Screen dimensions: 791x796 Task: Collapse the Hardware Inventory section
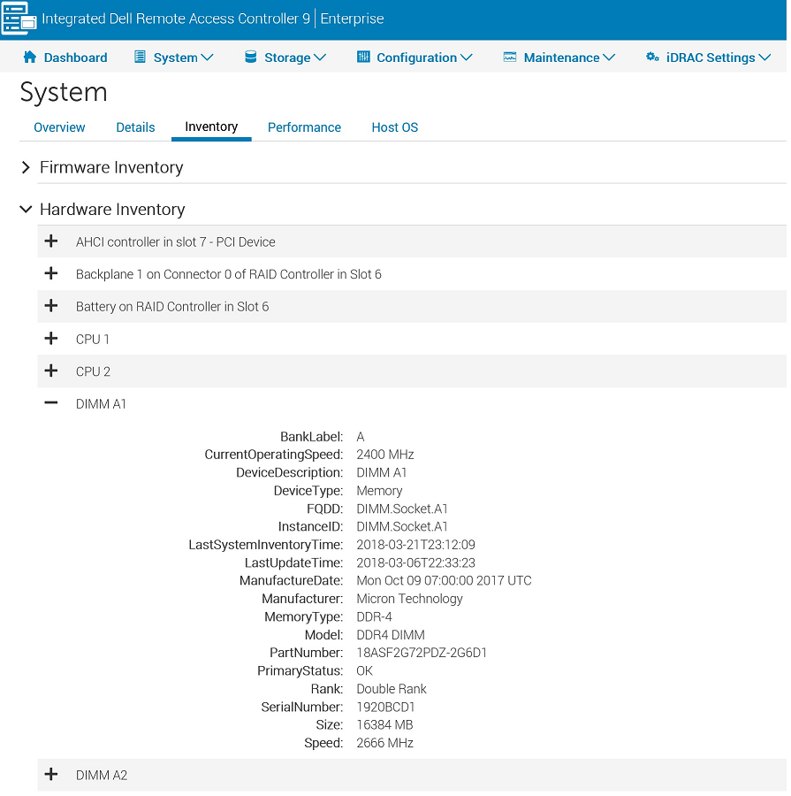tap(26, 209)
